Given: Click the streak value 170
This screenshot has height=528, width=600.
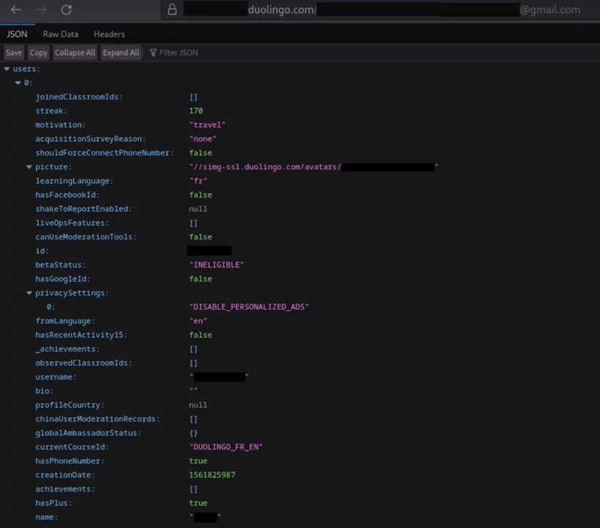Looking at the screenshot, I should coord(195,111).
